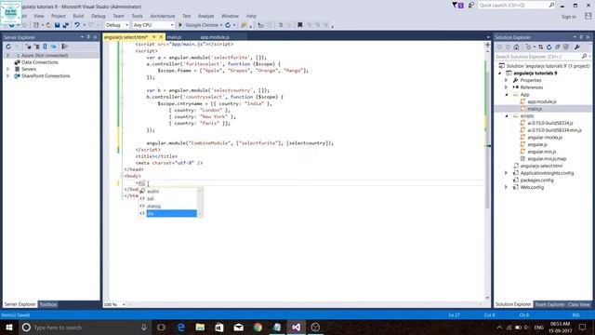The image size is (595, 335).
Task: Open Google Chrome from the taskbar
Action: click(258, 327)
